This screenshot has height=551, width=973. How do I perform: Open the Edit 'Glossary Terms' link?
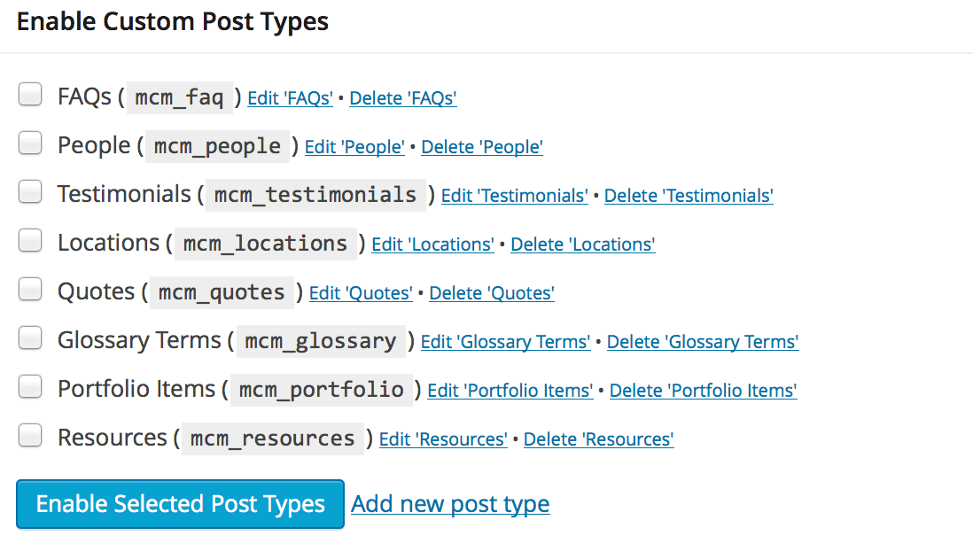point(505,342)
